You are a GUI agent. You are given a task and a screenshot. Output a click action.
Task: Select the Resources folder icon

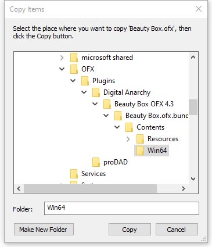[140, 139]
